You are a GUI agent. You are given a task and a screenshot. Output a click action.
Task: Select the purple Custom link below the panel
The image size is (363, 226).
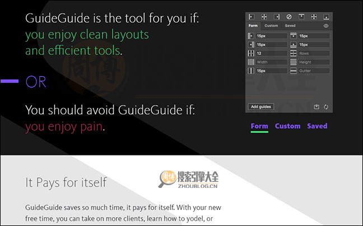pyautogui.click(x=288, y=126)
